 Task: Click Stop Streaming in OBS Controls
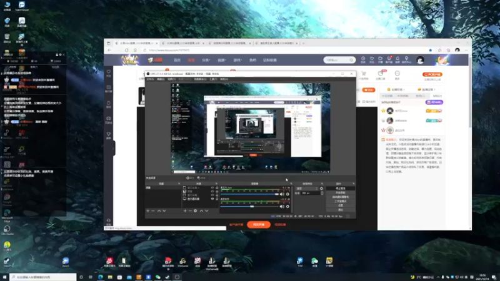click(x=341, y=189)
